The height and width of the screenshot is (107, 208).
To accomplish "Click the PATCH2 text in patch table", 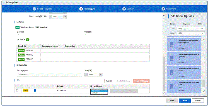I will click(x=29, y=55).
